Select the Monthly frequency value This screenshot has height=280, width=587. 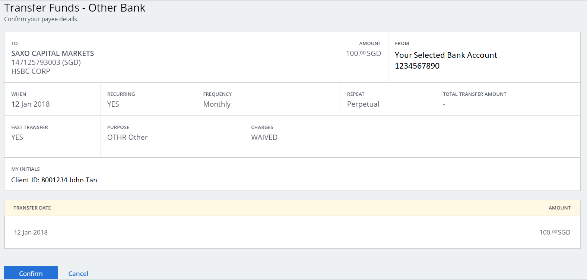(217, 104)
